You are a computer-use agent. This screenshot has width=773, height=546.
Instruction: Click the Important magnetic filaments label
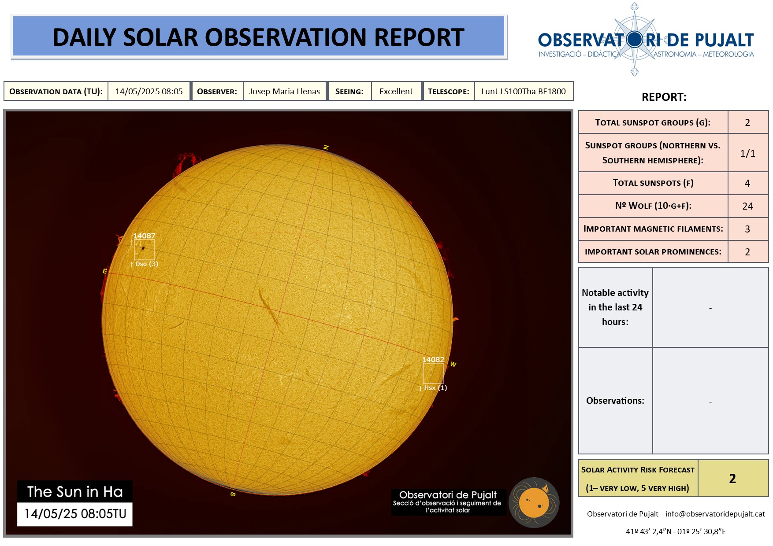tap(653, 229)
